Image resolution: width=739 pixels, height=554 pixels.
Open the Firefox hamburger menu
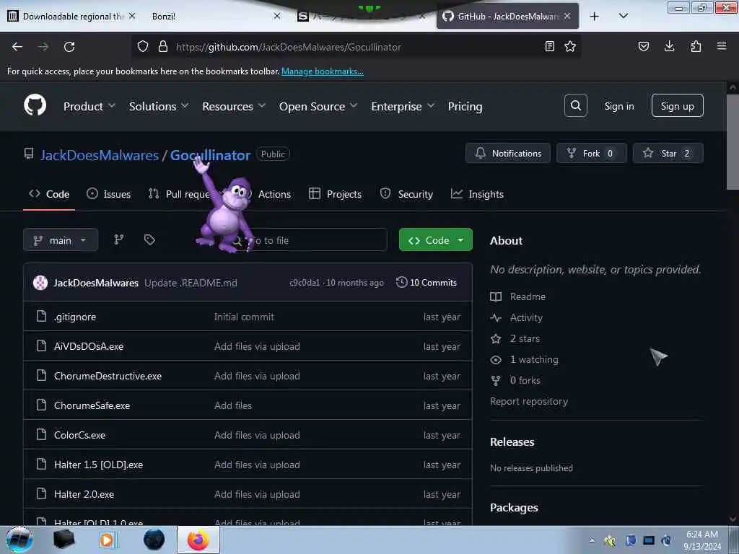[722, 46]
